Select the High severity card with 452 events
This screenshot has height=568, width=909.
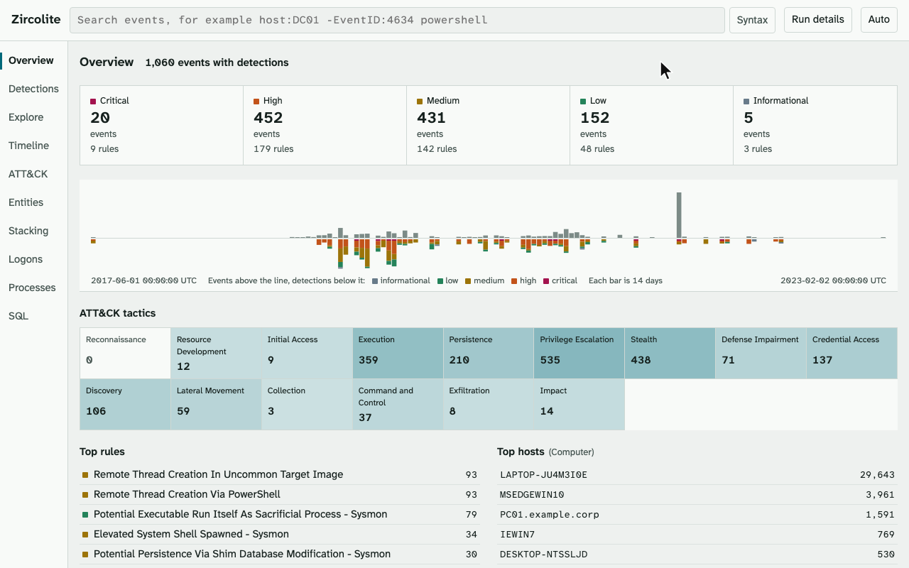(325, 126)
